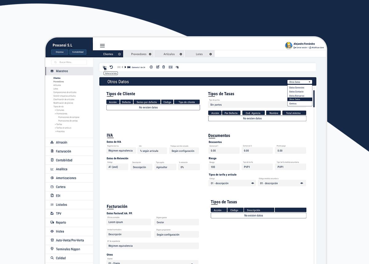Image resolution: width=369 pixels, height=264 pixels.
Task: Click the hamburger menu icon
Action: pyautogui.click(x=102, y=46)
